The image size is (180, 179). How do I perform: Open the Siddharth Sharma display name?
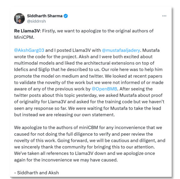point(45,16)
